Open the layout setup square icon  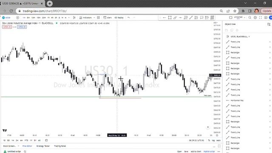pyautogui.click(x=231, y=18)
